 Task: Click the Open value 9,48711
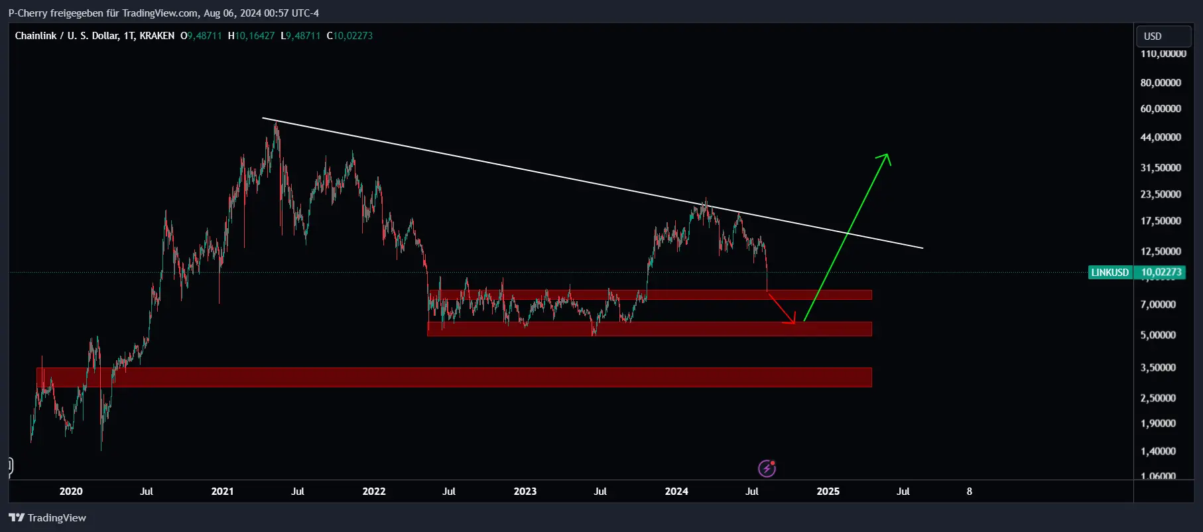[204, 36]
